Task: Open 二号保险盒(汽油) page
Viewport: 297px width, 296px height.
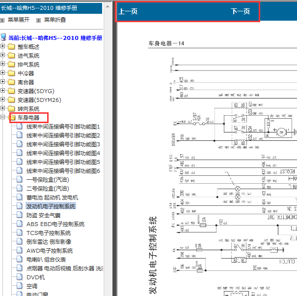Action: click(48, 189)
